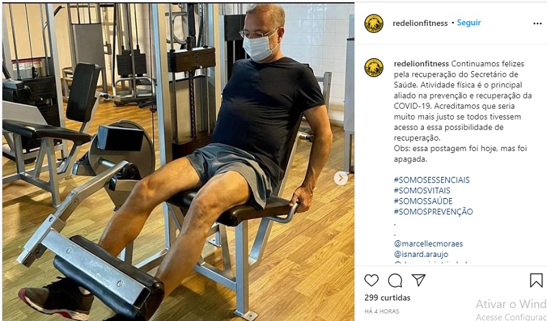View the list of 299 curtidas

[387, 298]
